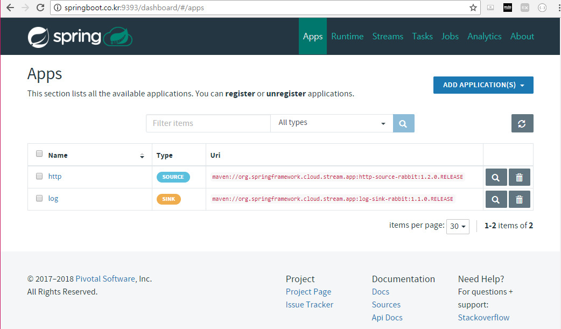The width and height of the screenshot is (561, 329).
Task: View details of the log sink app
Action: (x=495, y=199)
